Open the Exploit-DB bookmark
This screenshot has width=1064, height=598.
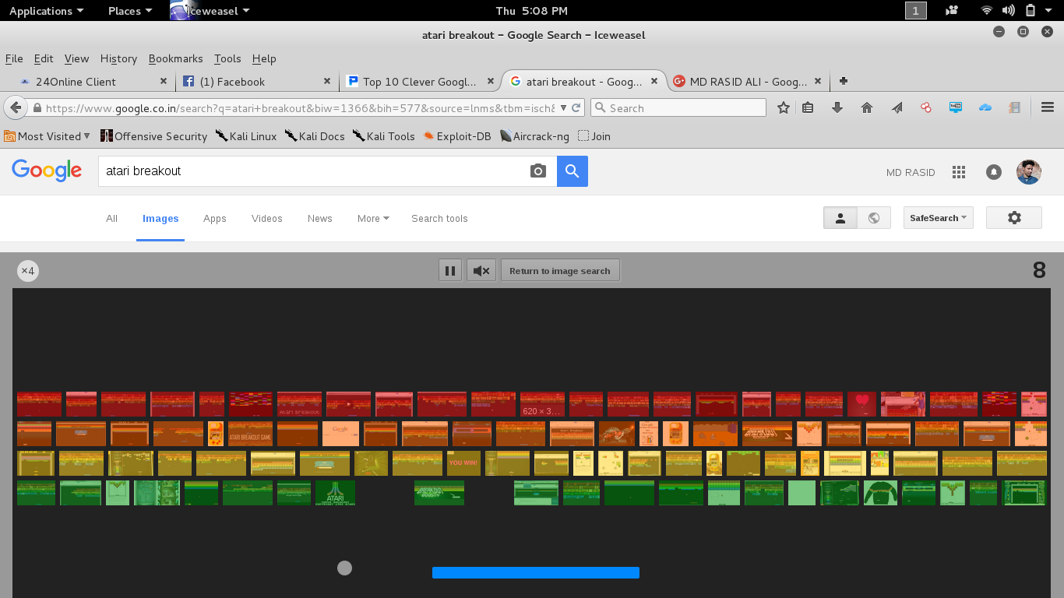pyautogui.click(x=457, y=136)
